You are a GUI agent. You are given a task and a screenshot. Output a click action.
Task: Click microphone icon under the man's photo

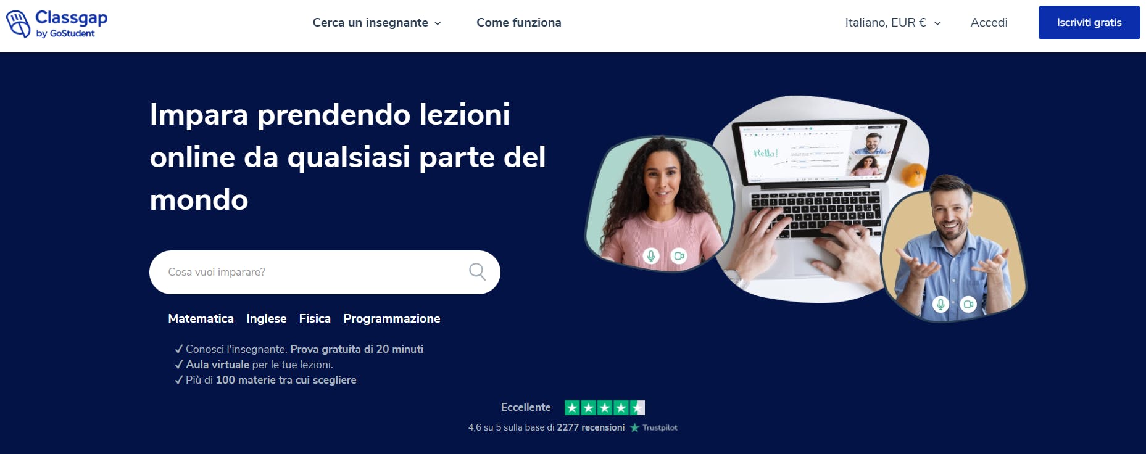[940, 304]
